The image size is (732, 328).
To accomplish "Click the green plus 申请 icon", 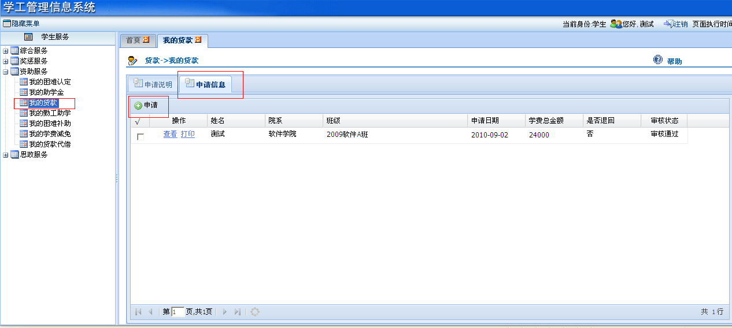I will pyautogui.click(x=138, y=106).
